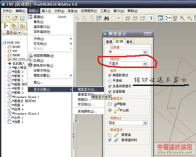The width and height of the screenshot is (196, 157).
Task: Expand the 模型设置 submenu
Action: point(50,76)
